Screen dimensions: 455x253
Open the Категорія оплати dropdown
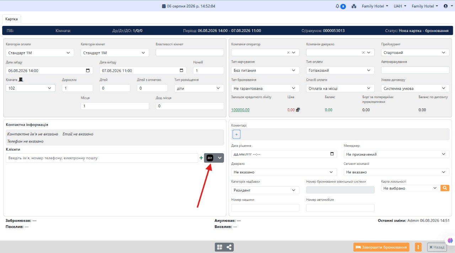[x=40, y=53]
